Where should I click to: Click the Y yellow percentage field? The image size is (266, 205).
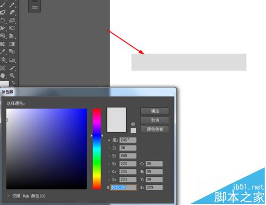coord(154,179)
